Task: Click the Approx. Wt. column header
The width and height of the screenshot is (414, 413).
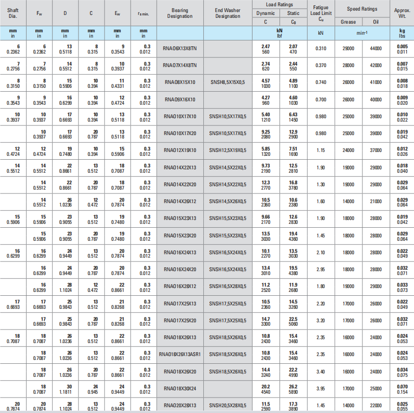Action: tap(402, 13)
